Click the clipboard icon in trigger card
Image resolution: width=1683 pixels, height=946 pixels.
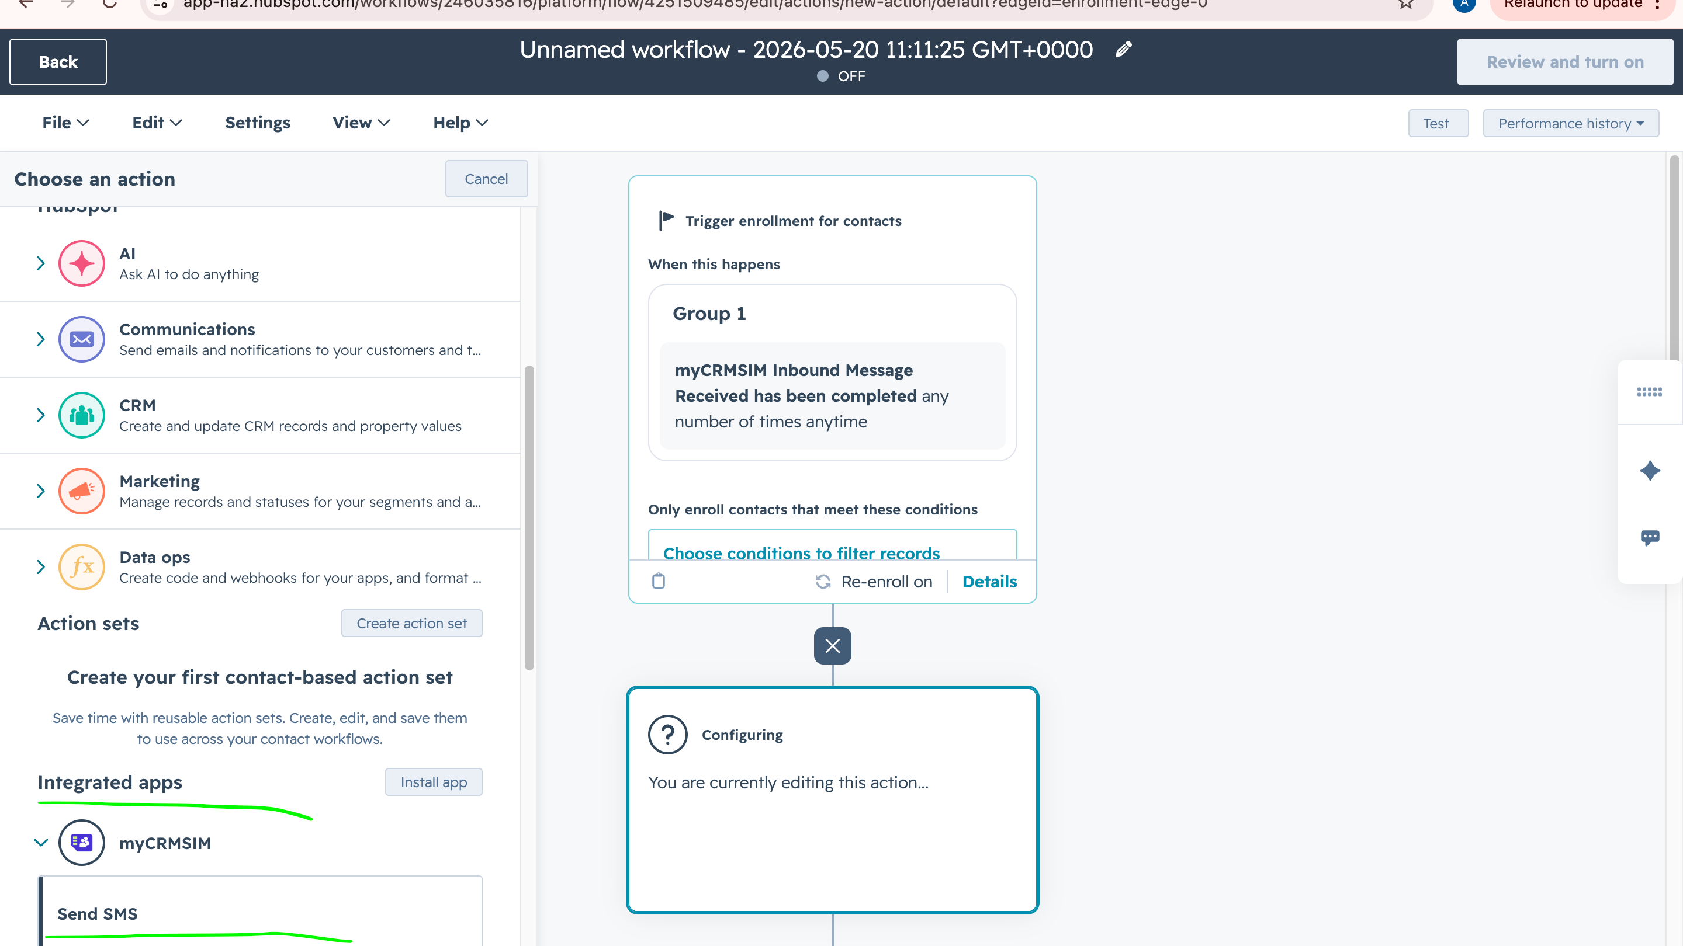pos(659,581)
